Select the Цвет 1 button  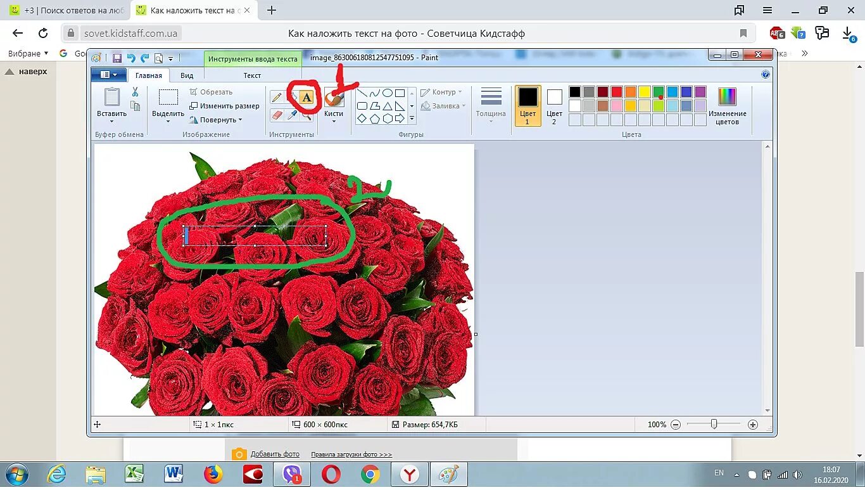(x=527, y=106)
